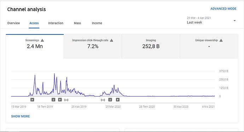The height and width of the screenshot is (132, 244).
Task: Click the SHOW MORE link
Action: pyautogui.click(x=21, y=117)
